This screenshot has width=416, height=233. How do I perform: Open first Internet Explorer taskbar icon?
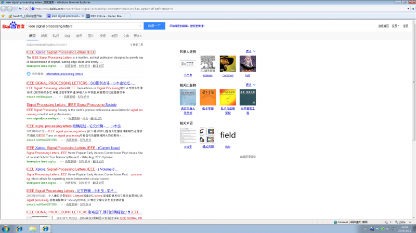[19, 228]
